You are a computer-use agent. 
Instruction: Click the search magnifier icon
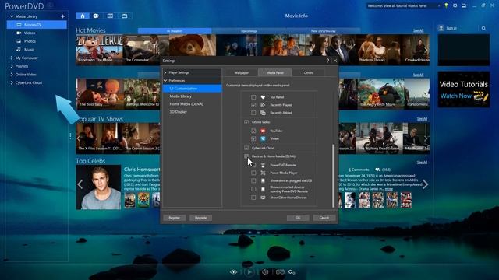point(483,28)
